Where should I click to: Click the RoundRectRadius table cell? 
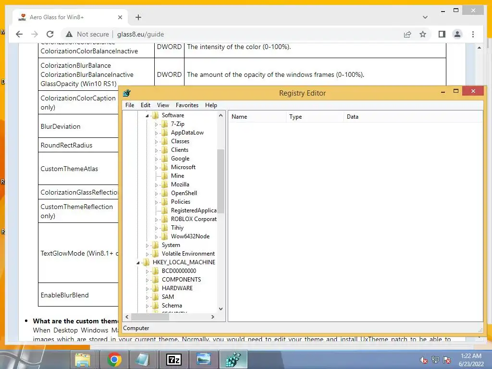point(78,145)
